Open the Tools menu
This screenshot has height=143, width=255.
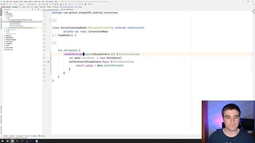(43, 2)
